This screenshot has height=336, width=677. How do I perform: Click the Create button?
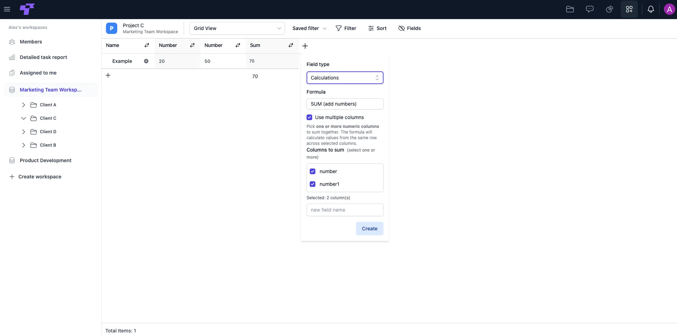click(370, 229)
